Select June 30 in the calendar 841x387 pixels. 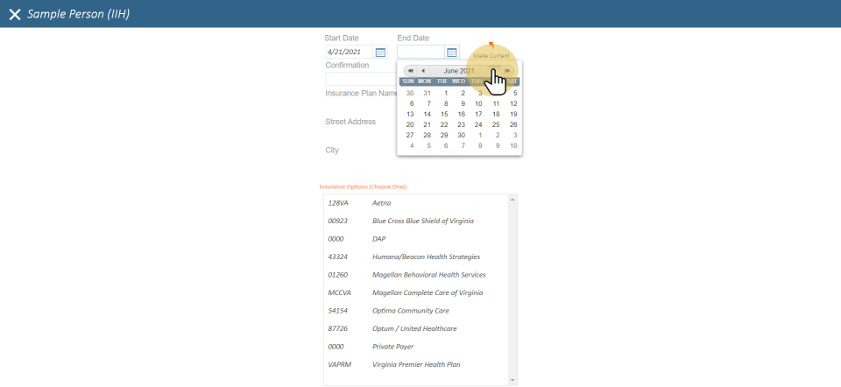462,136
